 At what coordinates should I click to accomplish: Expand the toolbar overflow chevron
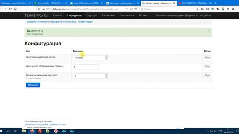coord(233,9)
